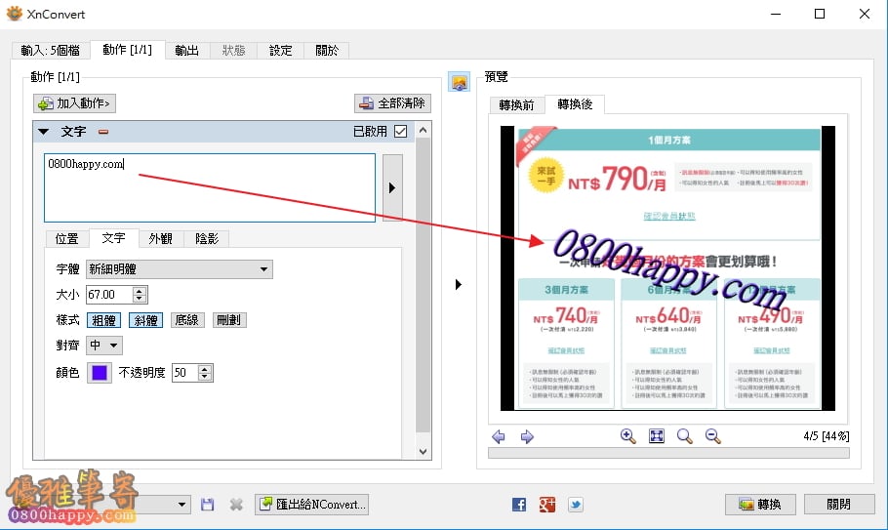Toggle 底線 underline style
The height and width of the screenshot is (530, 888).
[x=187, y=320]
